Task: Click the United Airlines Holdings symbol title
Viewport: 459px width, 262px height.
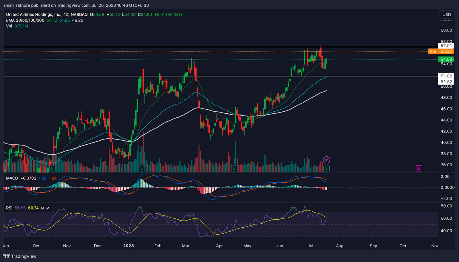Action: [47, 14]
